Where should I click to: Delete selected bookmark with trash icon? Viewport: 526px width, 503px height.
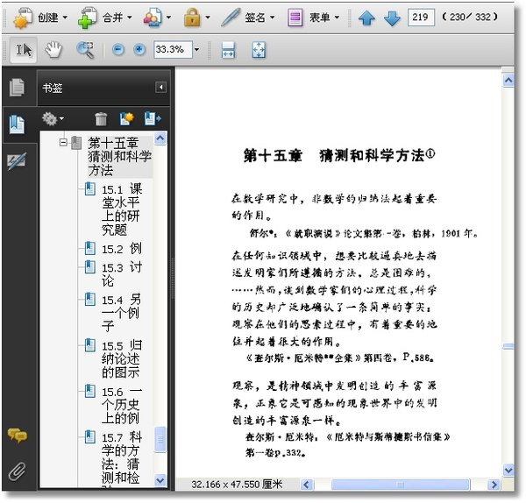102,118
